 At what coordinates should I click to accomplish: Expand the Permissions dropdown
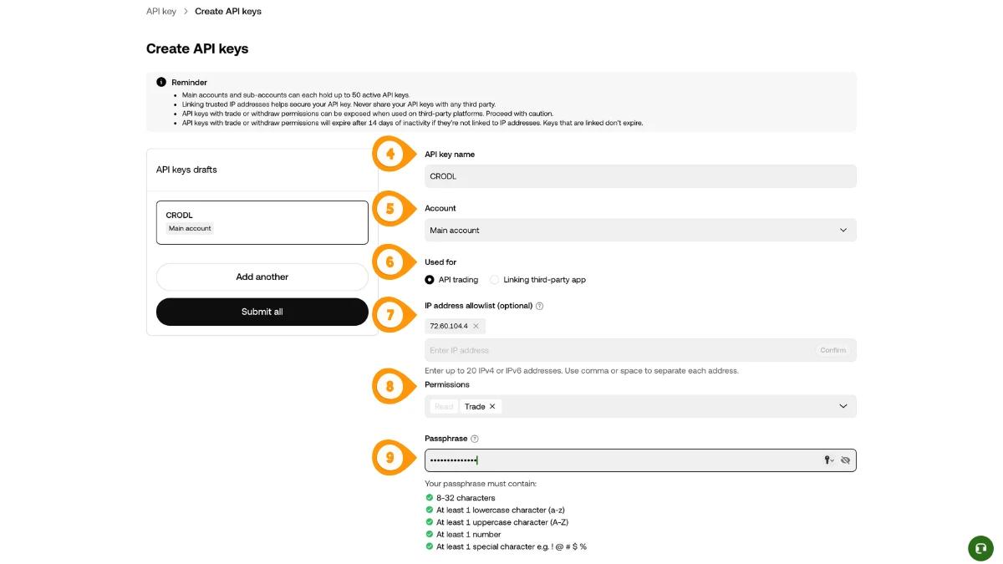tap(843, 406)
